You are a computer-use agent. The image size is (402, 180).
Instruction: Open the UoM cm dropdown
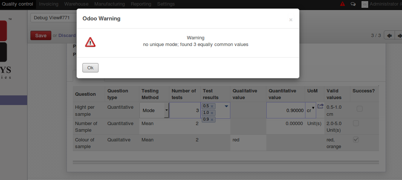click(311, 110)
